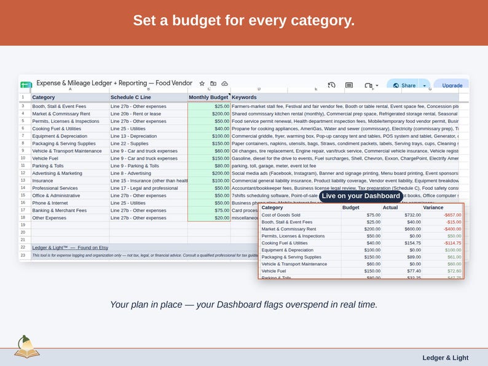This screenshot has height=366, width=488.
Task: Select Line 20b - Rent or lease cell
Action: coord(149,114)
